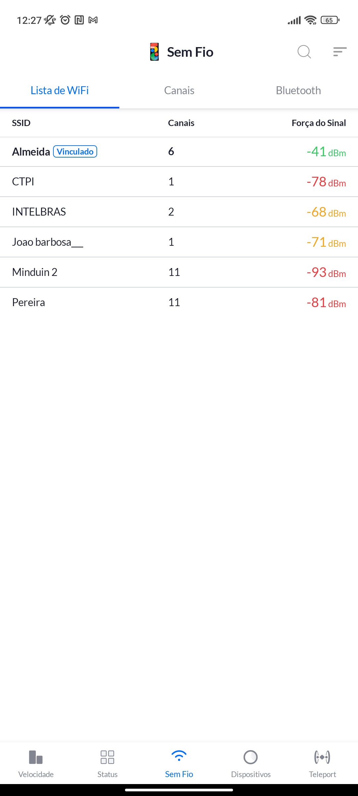Tap the battery indicator in status bar
The height and width of the screenshot is (796, 358).
(x=330, y=20)
